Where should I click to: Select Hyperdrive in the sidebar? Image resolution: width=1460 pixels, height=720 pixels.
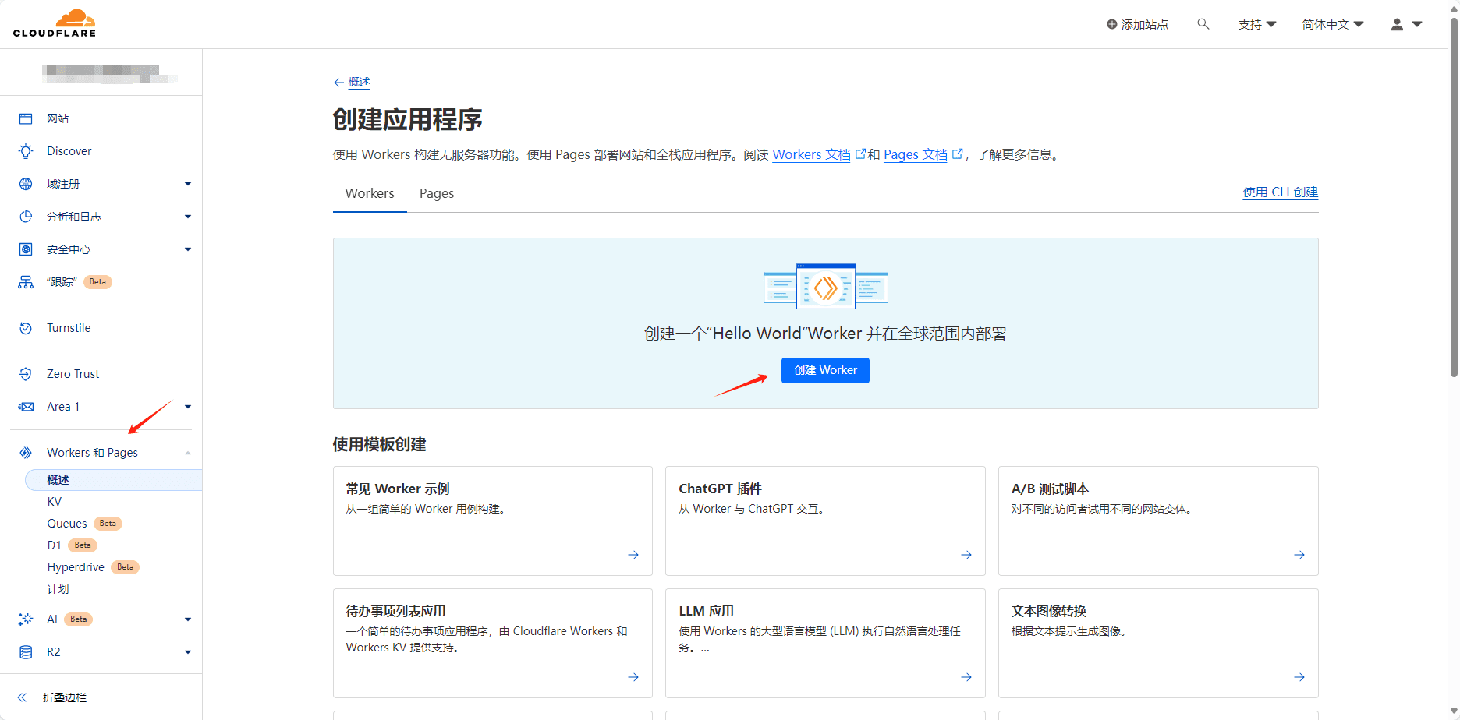tap(76, 567)
